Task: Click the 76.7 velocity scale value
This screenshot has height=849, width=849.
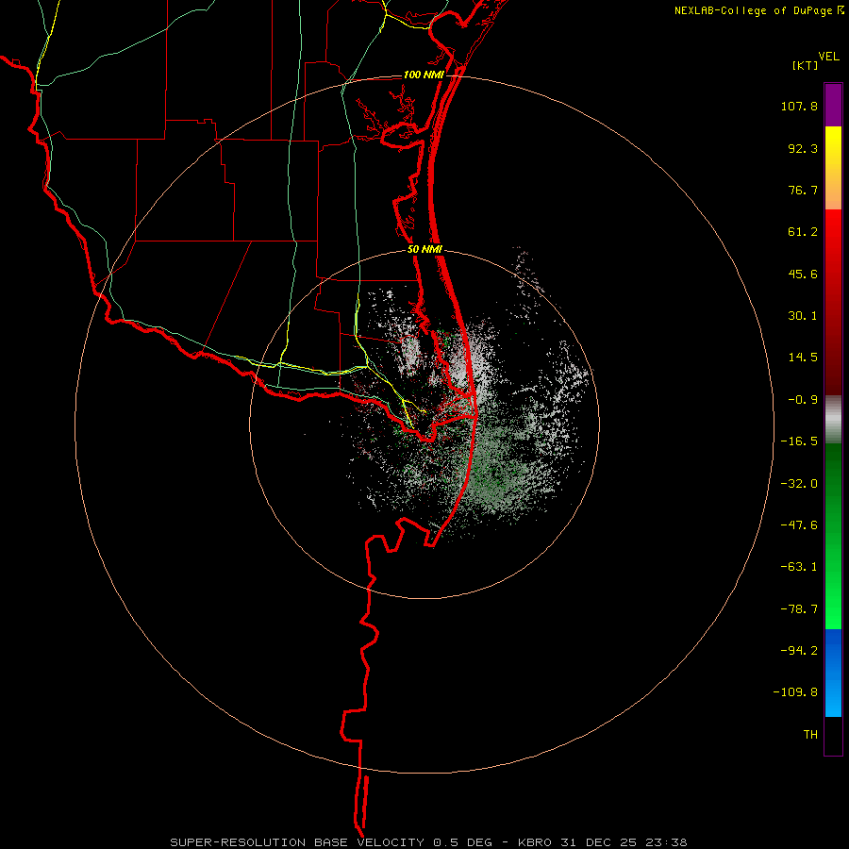Action: click(x=803, y=190)
